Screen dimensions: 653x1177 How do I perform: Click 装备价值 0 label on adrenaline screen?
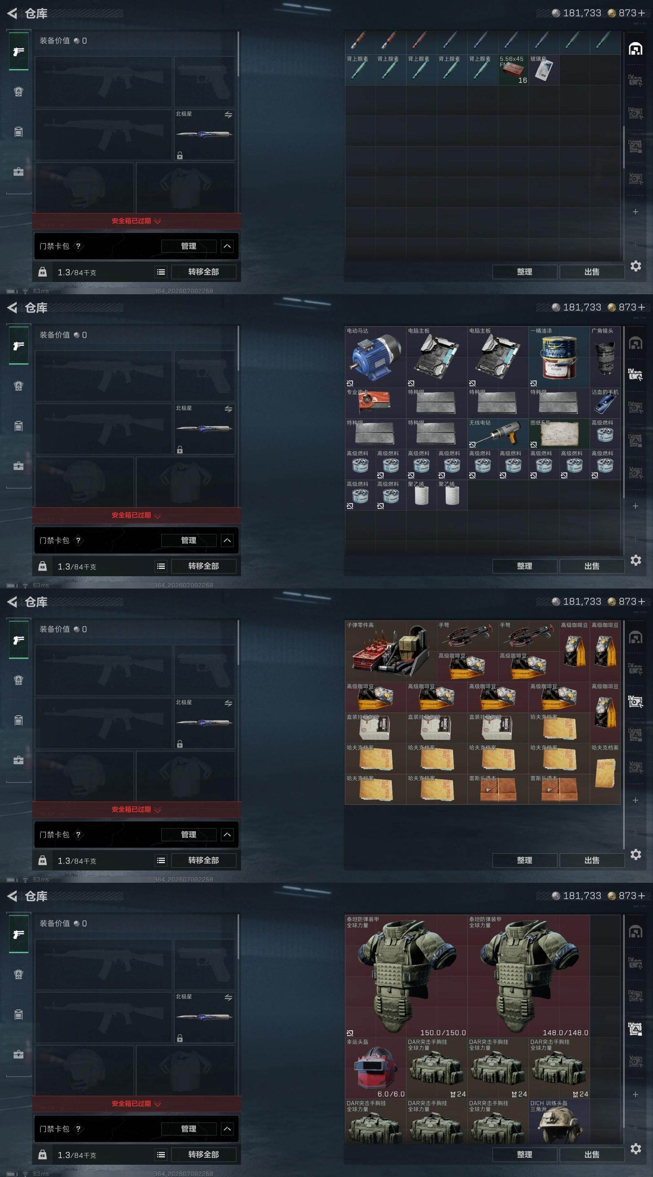coord(63,41)
